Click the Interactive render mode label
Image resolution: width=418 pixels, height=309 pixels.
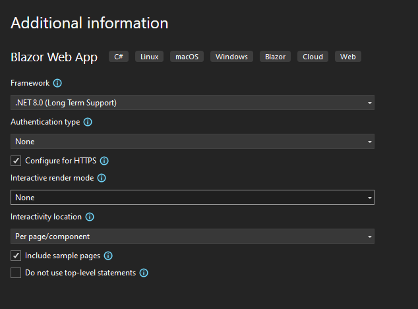(52, 178)
